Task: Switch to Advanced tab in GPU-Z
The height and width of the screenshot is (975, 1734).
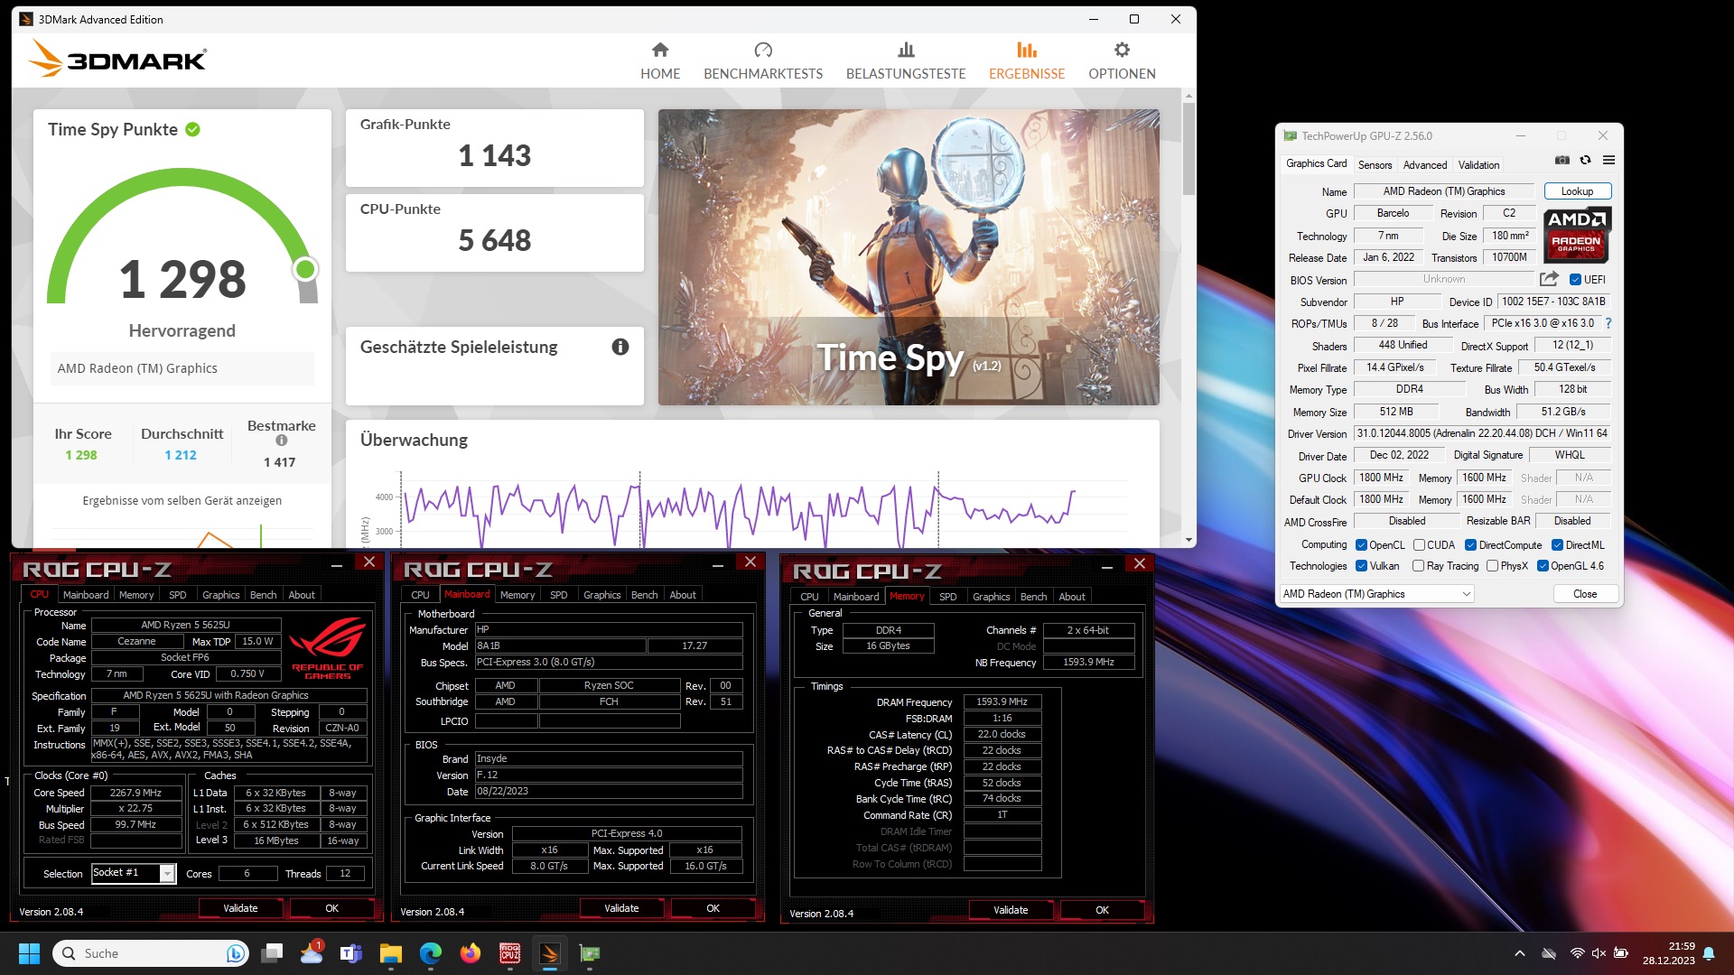Action: coord(1424,165)
